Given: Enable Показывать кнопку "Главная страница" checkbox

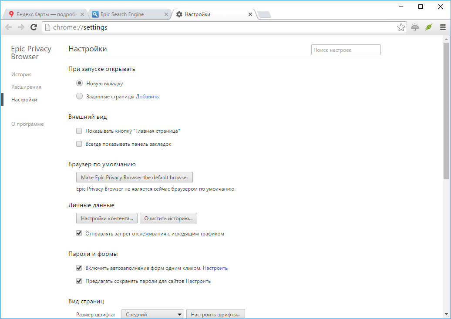Looking at the screenshot, I should click(79, 131).
